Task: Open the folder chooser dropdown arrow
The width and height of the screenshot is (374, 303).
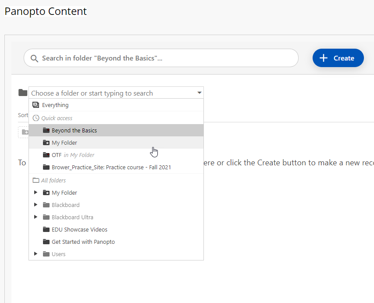Action: [199, 93]
